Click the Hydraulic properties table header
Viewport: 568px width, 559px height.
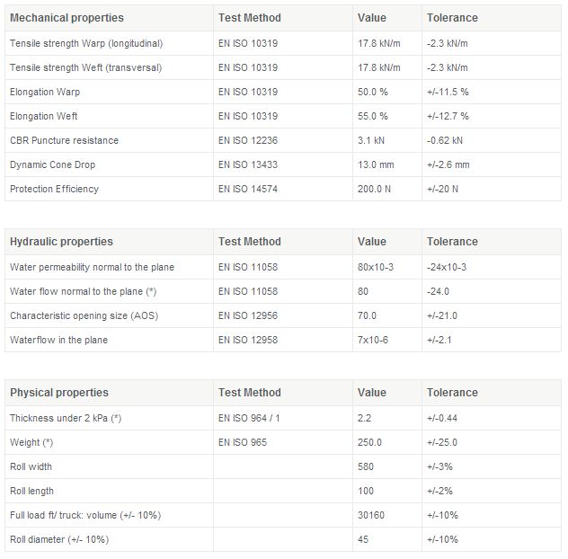click(61, 242)
